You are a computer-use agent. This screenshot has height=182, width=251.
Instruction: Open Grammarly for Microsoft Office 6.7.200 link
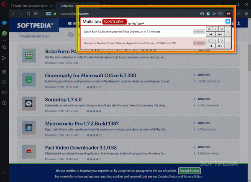(x=90, y=76)
